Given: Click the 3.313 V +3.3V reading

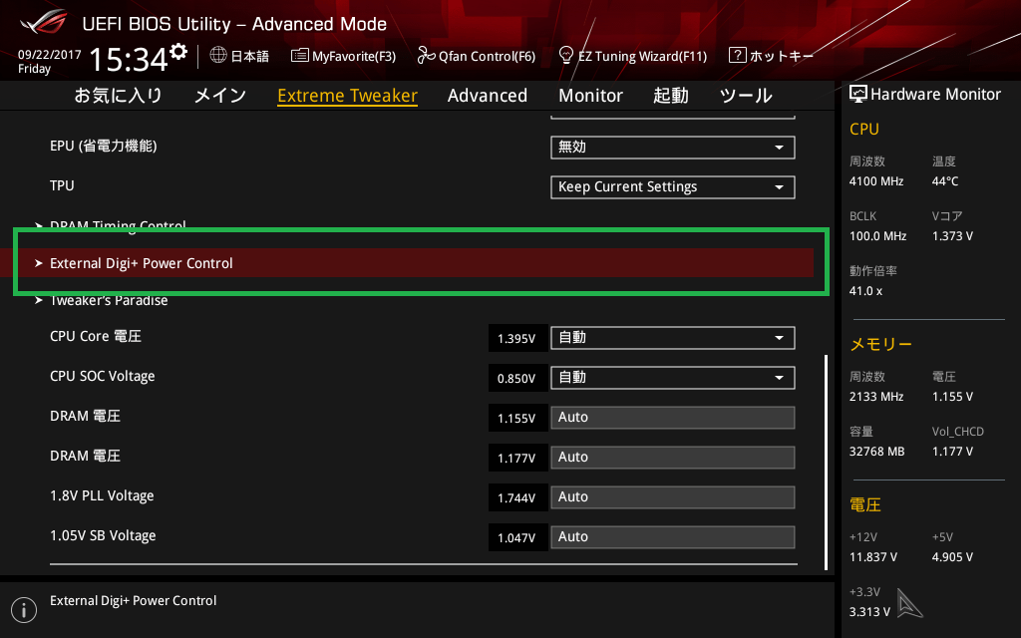Looking at the screenshot, I should click(869, 612).
